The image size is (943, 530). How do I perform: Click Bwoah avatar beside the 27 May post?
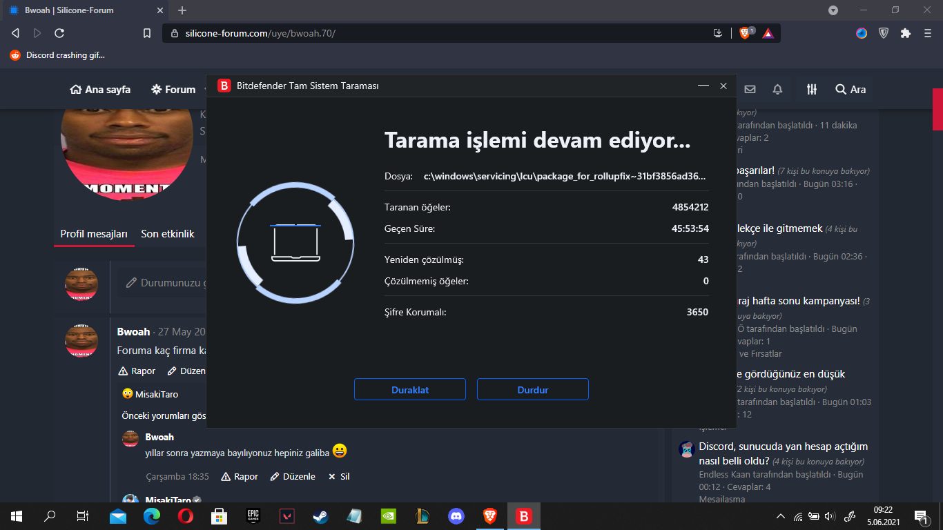(x=81, y=340)
